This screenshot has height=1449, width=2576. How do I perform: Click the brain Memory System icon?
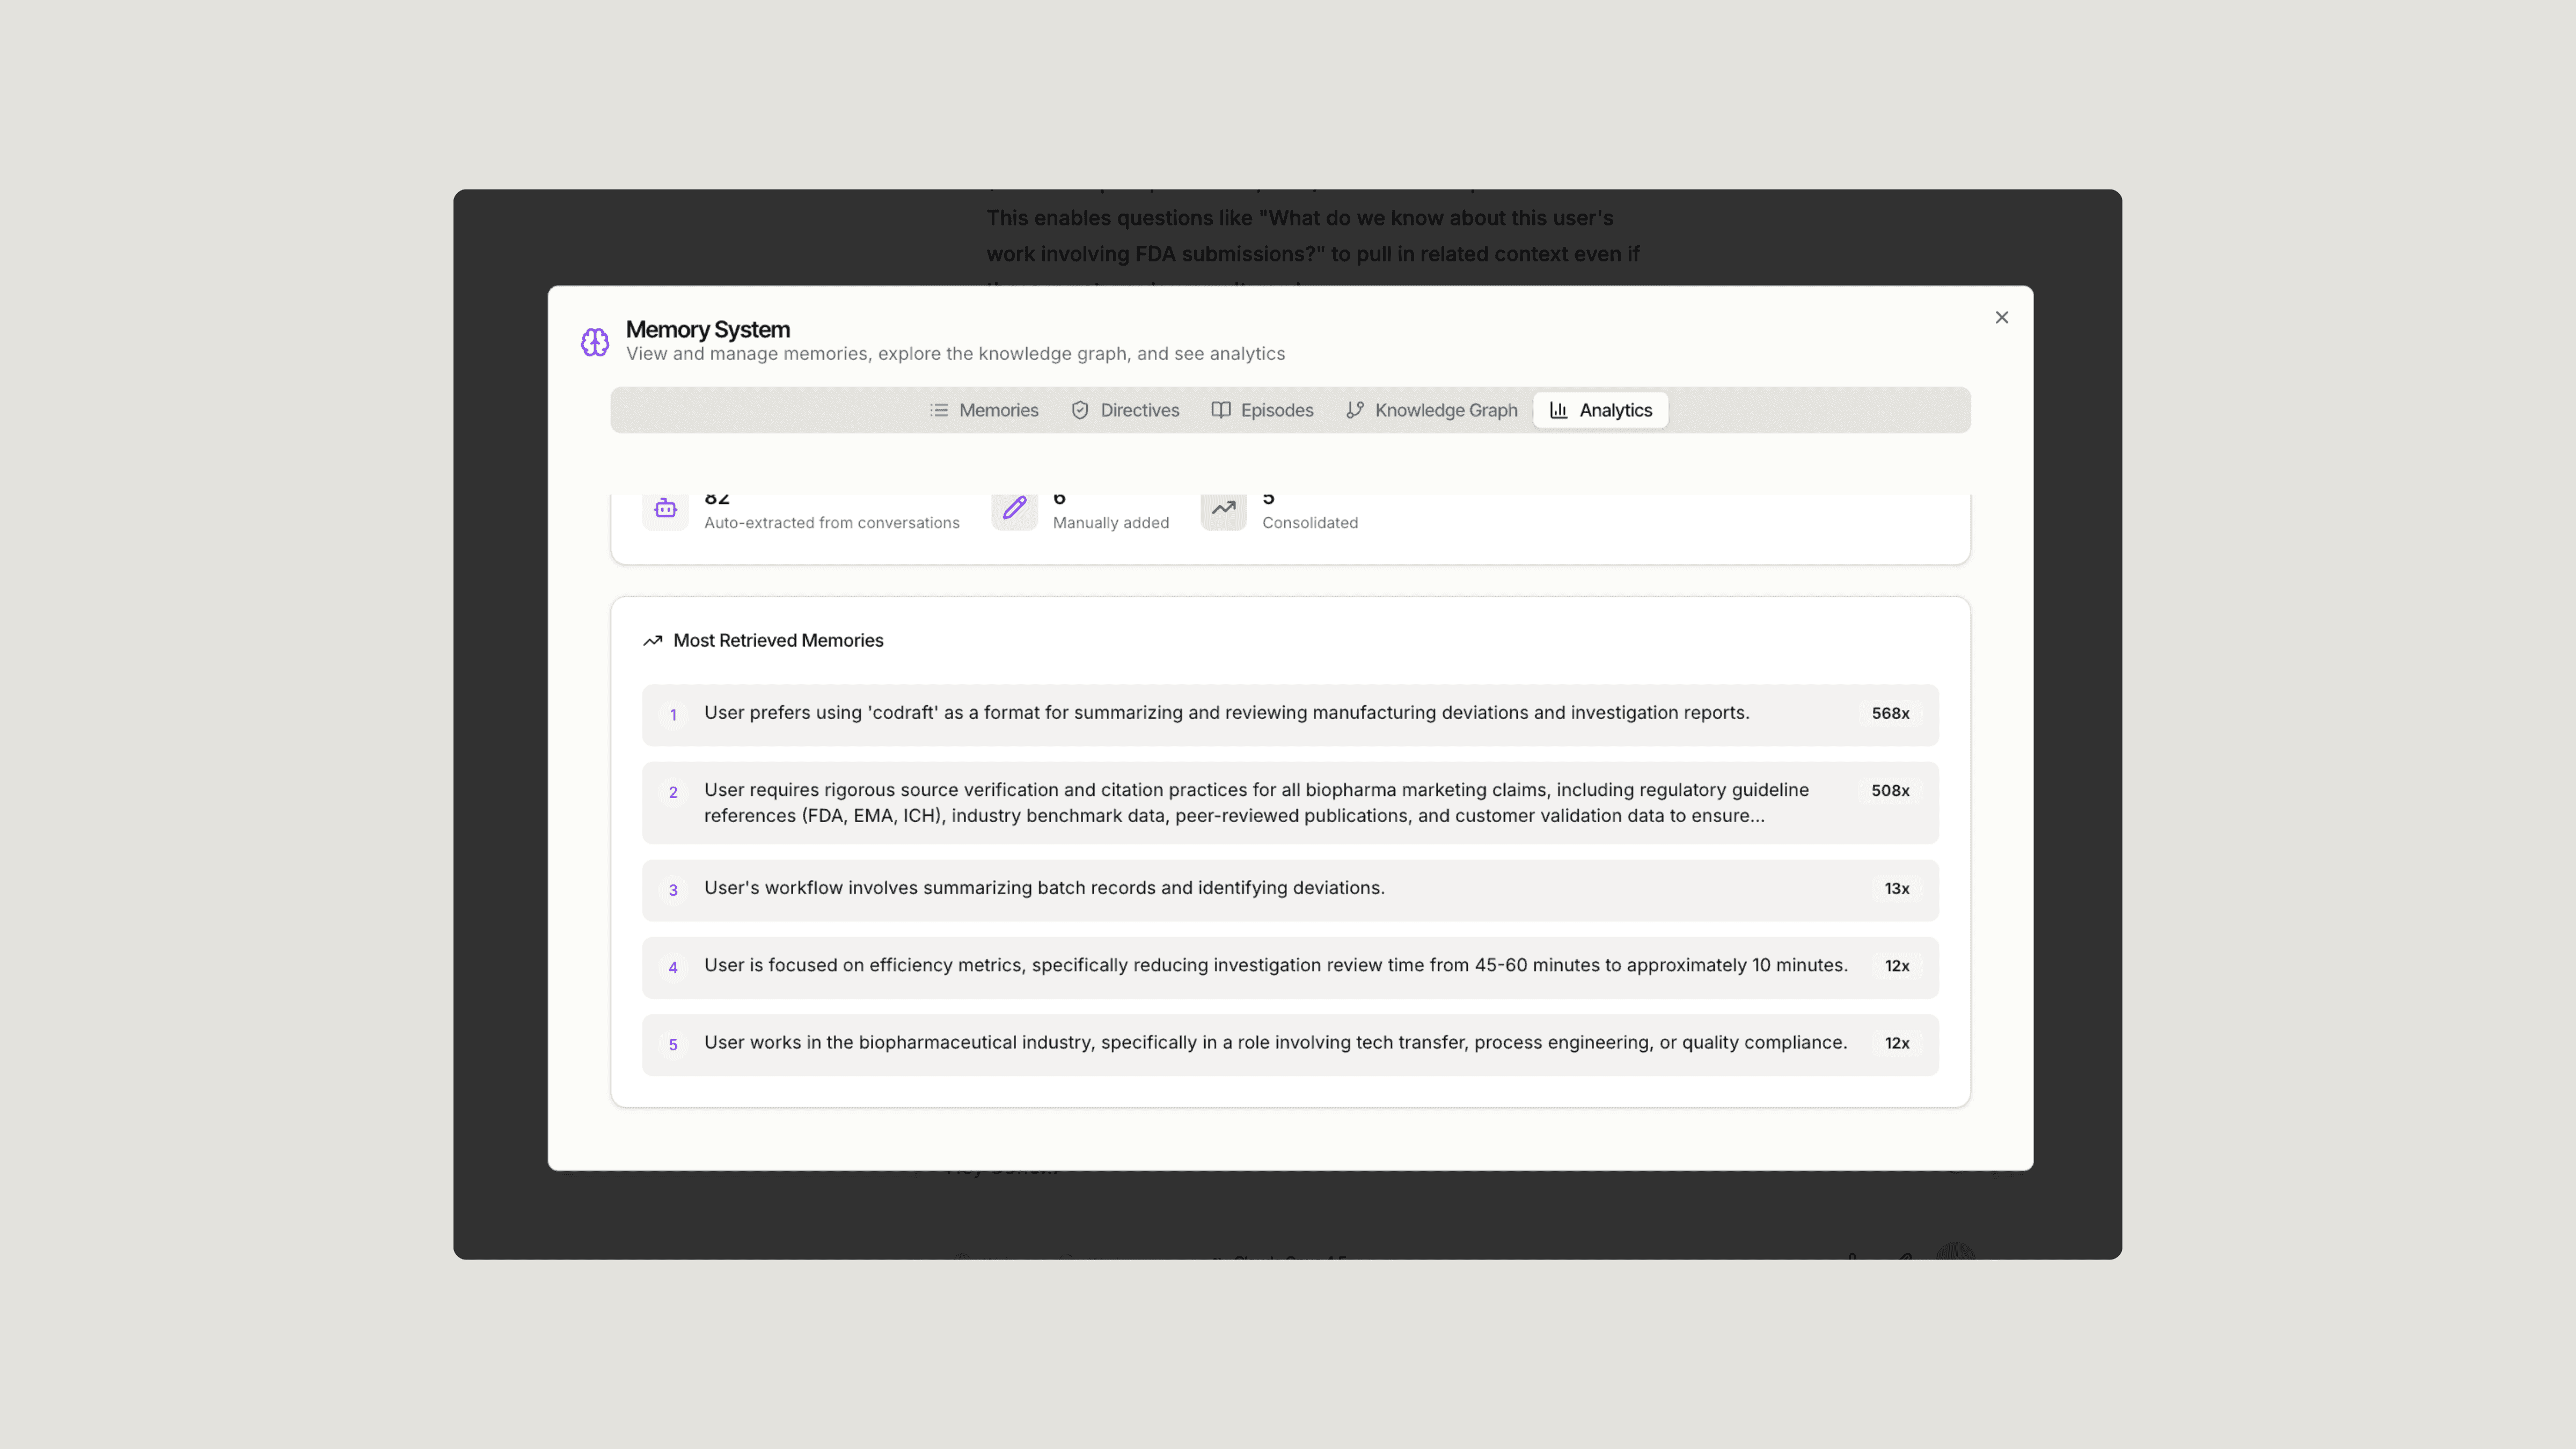click(595, 342)
